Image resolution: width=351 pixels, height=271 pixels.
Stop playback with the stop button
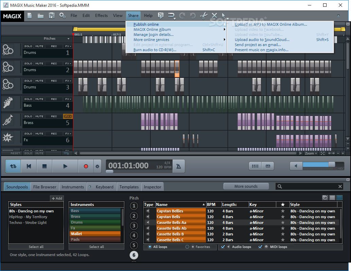[45, 166]
